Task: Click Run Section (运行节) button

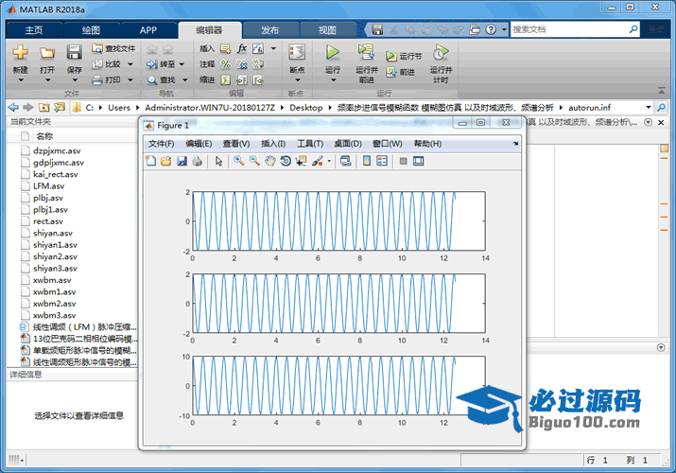Action: tap(404, 56)
